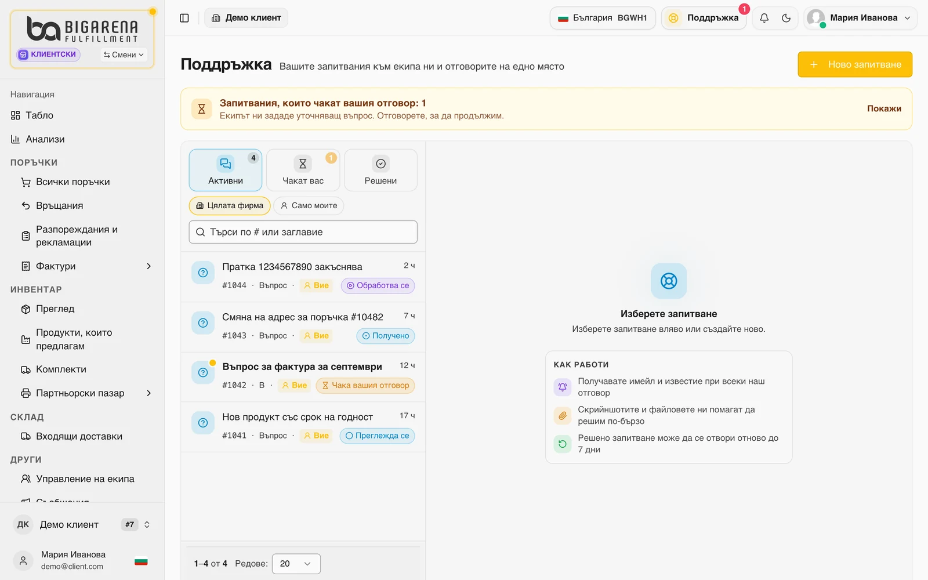Open notifications bell icon

(x=764, y=18)
